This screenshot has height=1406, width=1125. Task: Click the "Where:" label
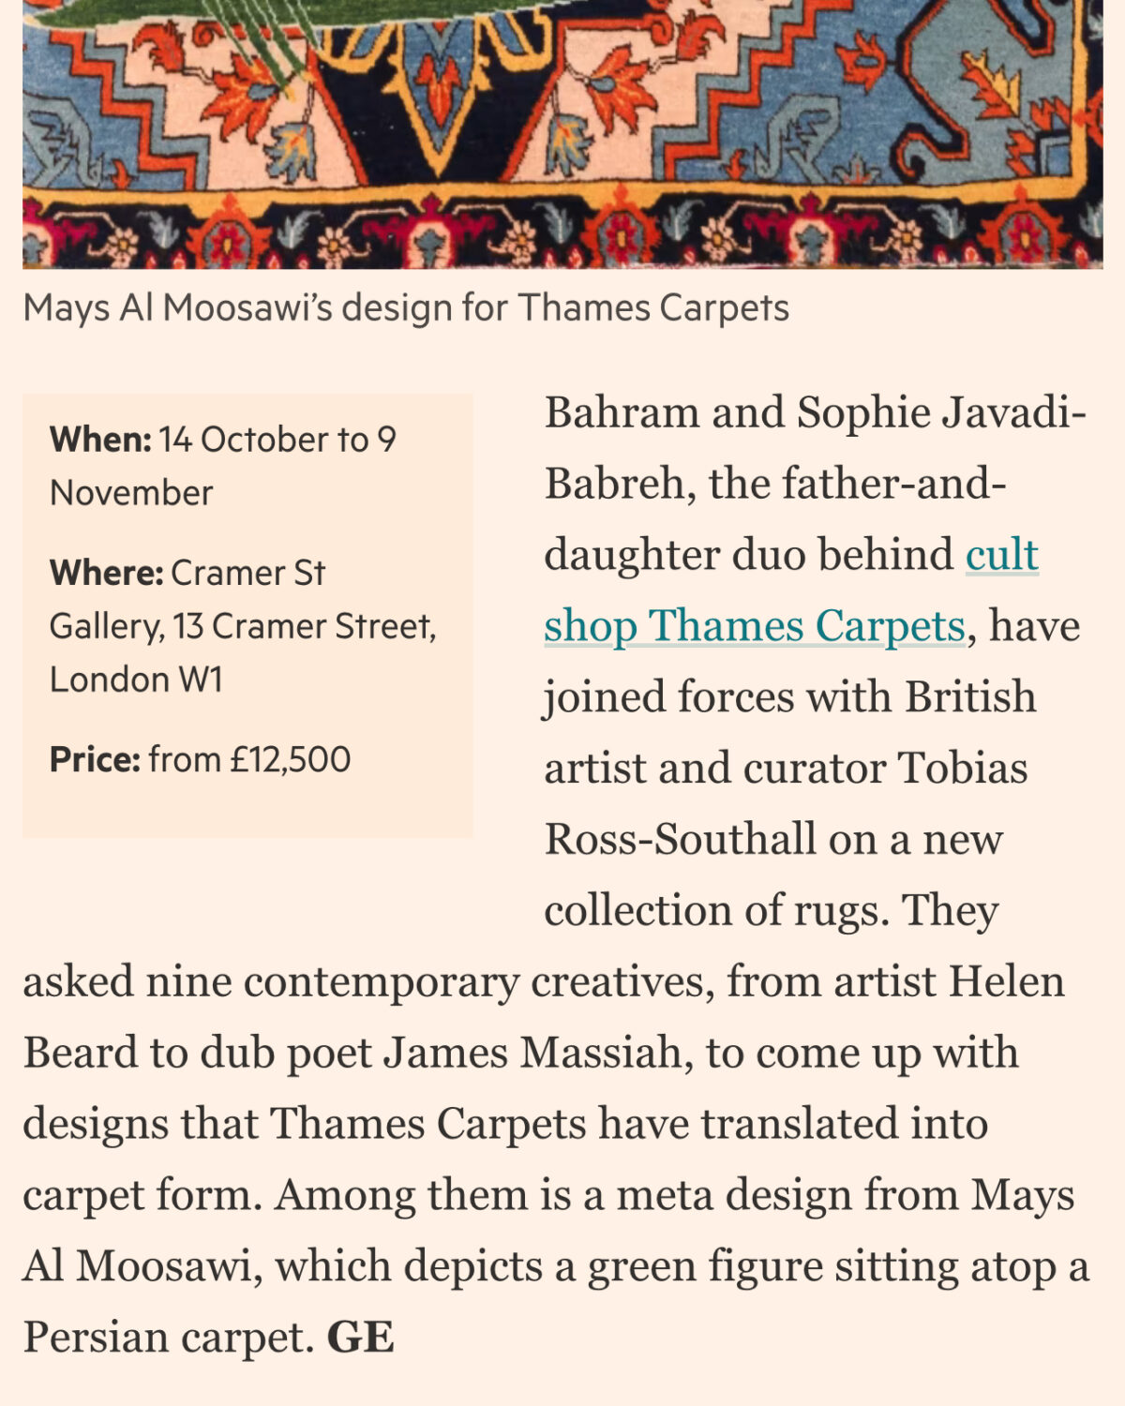point(106,573)
